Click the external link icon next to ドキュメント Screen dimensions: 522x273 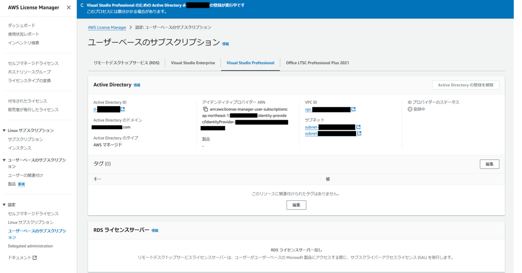(35, 258)
